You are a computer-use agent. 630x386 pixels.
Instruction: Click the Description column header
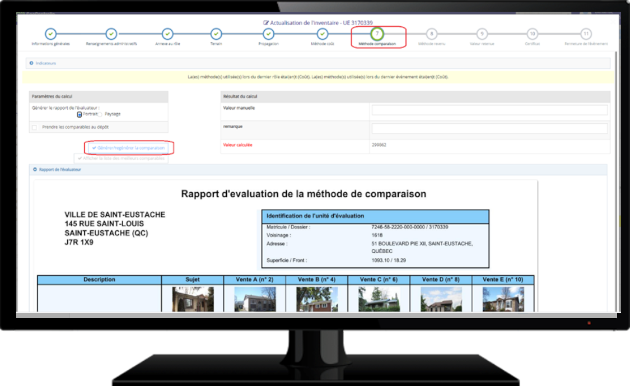[x=99, y=280]
